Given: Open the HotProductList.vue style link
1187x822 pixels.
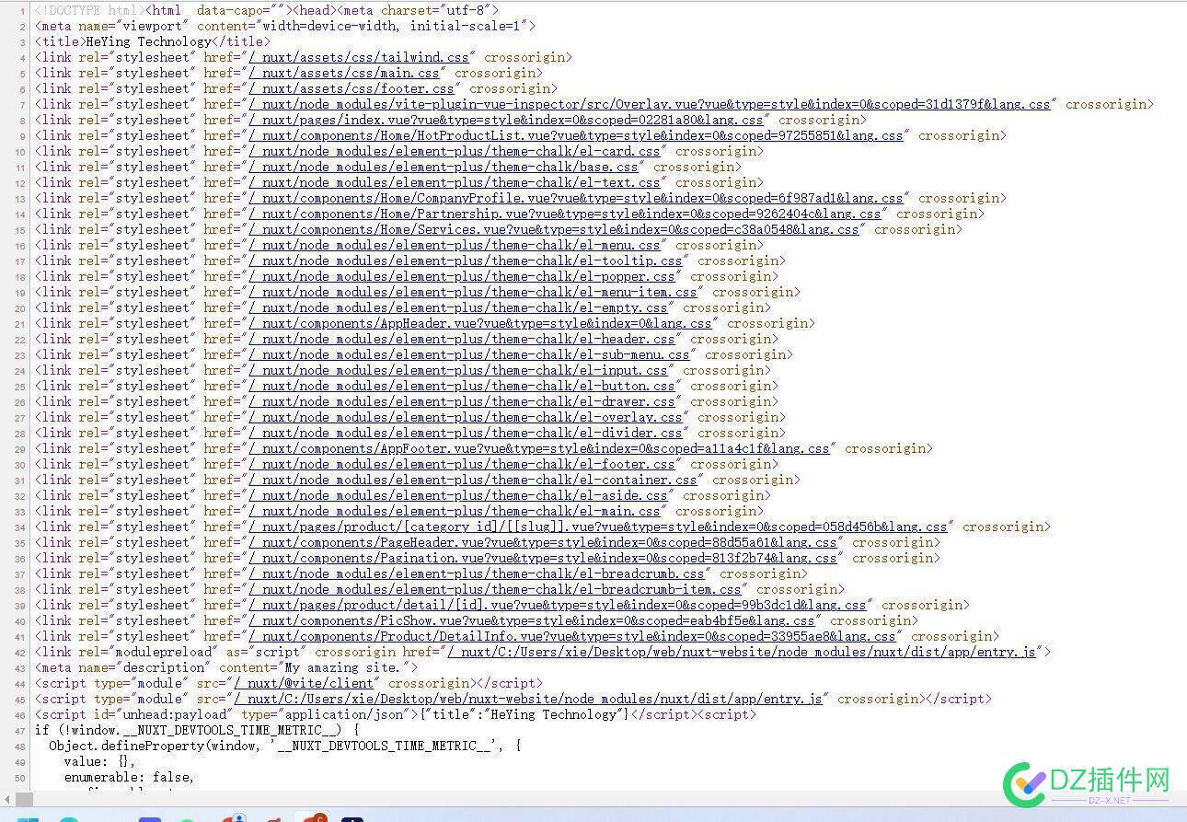Looking at the screenshot, I should click(576, 135).
